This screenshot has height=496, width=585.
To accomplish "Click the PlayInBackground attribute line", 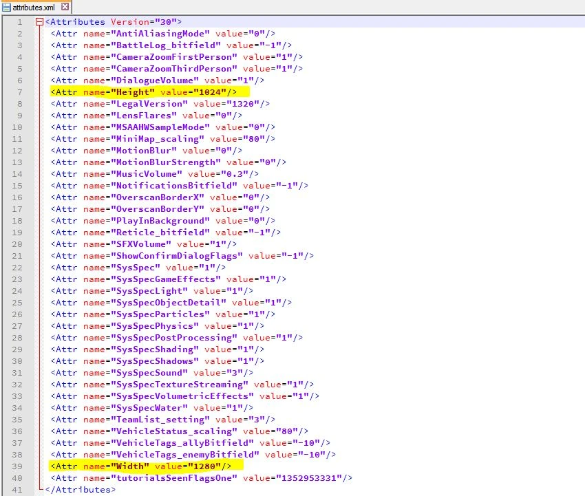I will point(163,221).
